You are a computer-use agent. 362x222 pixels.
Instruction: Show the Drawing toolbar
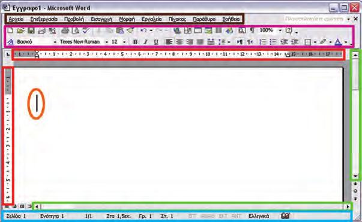tap(229, 31)
